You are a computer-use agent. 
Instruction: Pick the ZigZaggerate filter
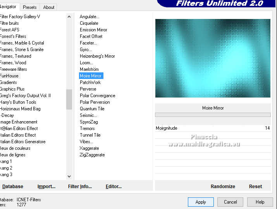point(92,155)
